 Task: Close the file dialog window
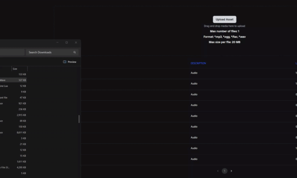pyautogui.click(x=76, y=43)
